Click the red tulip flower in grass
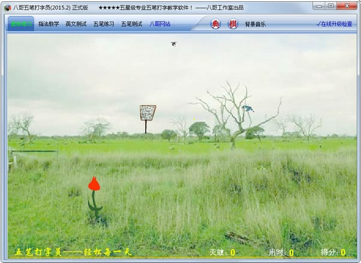Viewport: 361px width, 263px height. tap(94, 185)
